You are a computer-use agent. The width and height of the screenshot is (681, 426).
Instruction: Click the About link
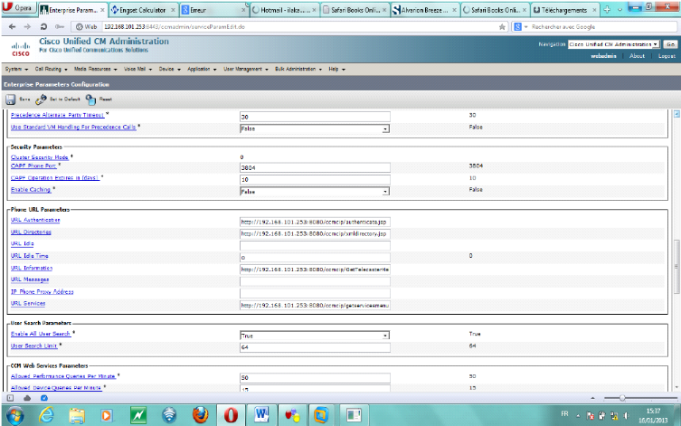pyautogui.click(x=637, y=56)
